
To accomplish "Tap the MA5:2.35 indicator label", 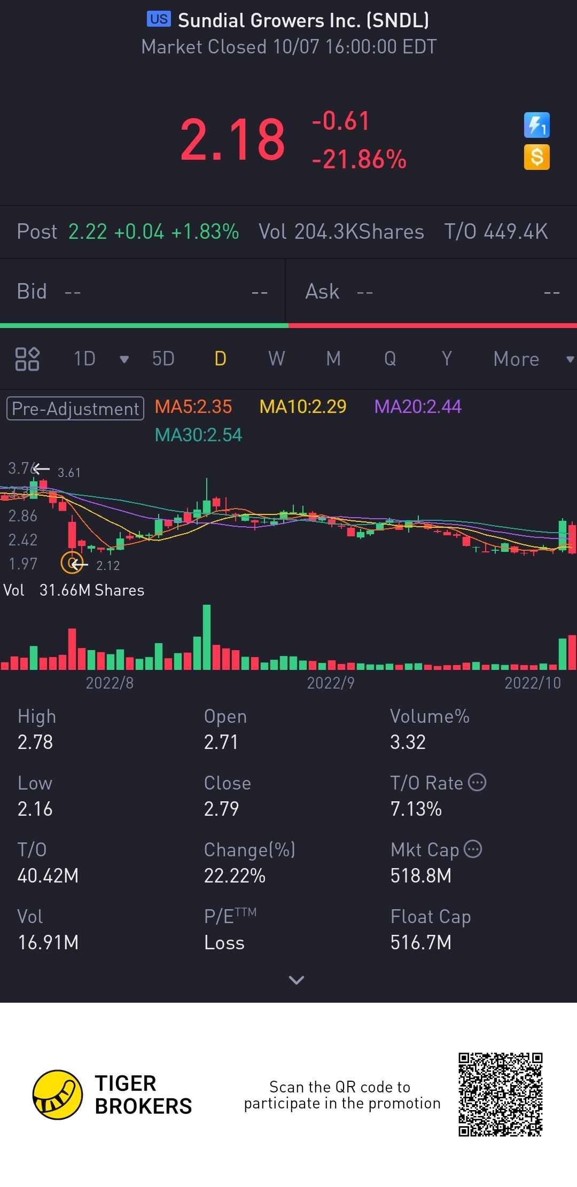I will [x=193, y=407].
